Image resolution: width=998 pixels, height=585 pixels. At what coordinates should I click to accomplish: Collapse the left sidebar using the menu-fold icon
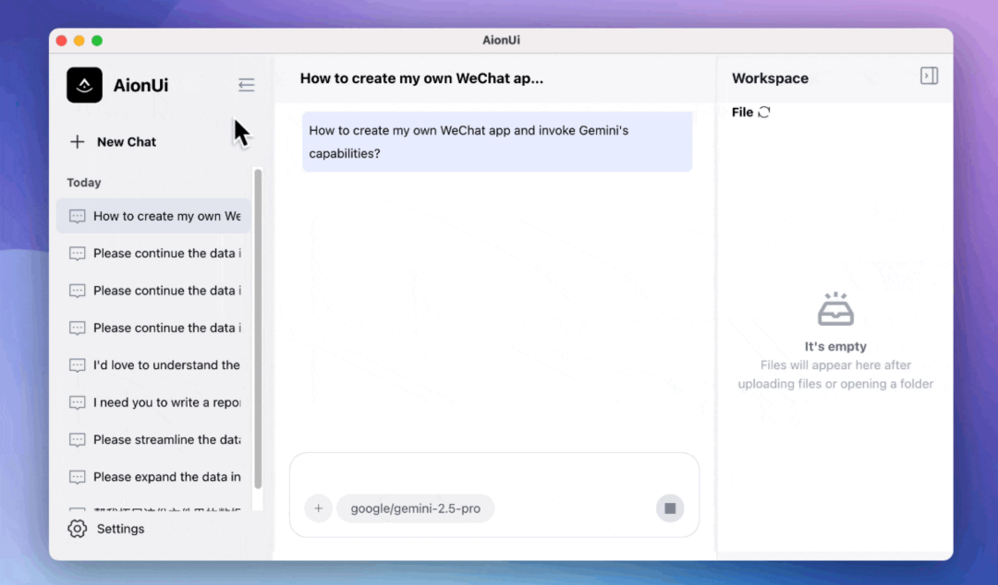click(x=246, y=85)
